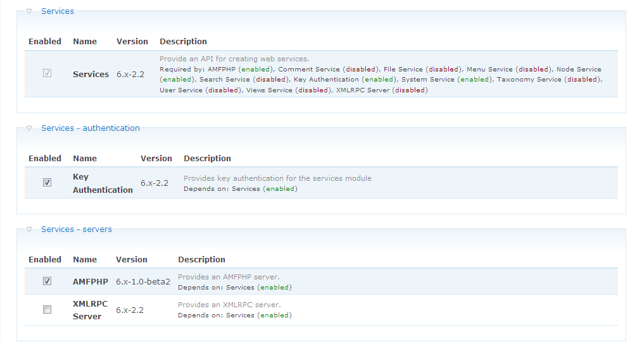Select the AMFPHP module name

(91, 282)
